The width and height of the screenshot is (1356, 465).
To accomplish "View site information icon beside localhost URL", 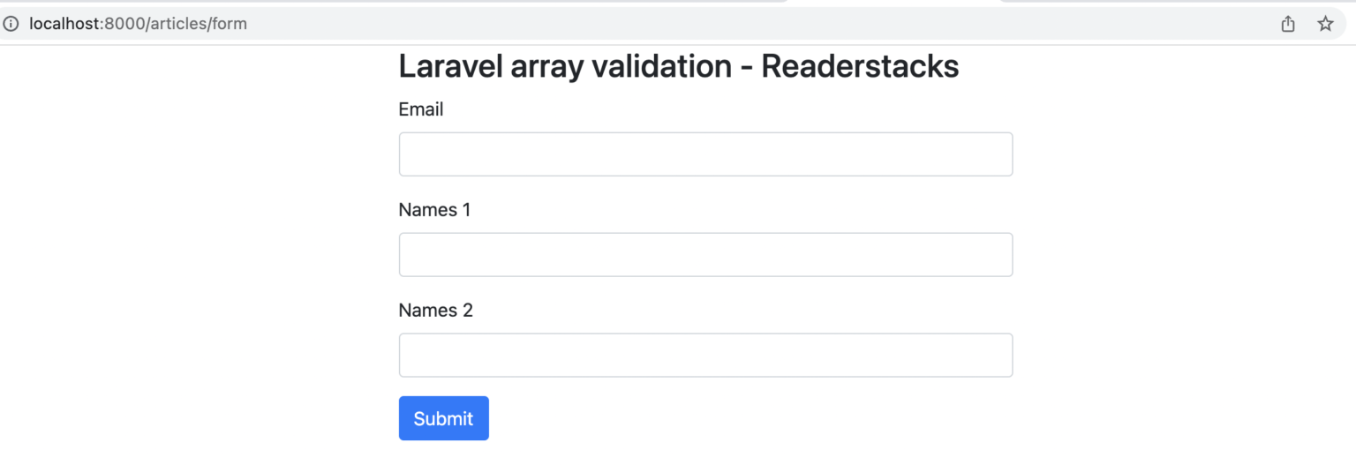I will [x=11, y=24].
